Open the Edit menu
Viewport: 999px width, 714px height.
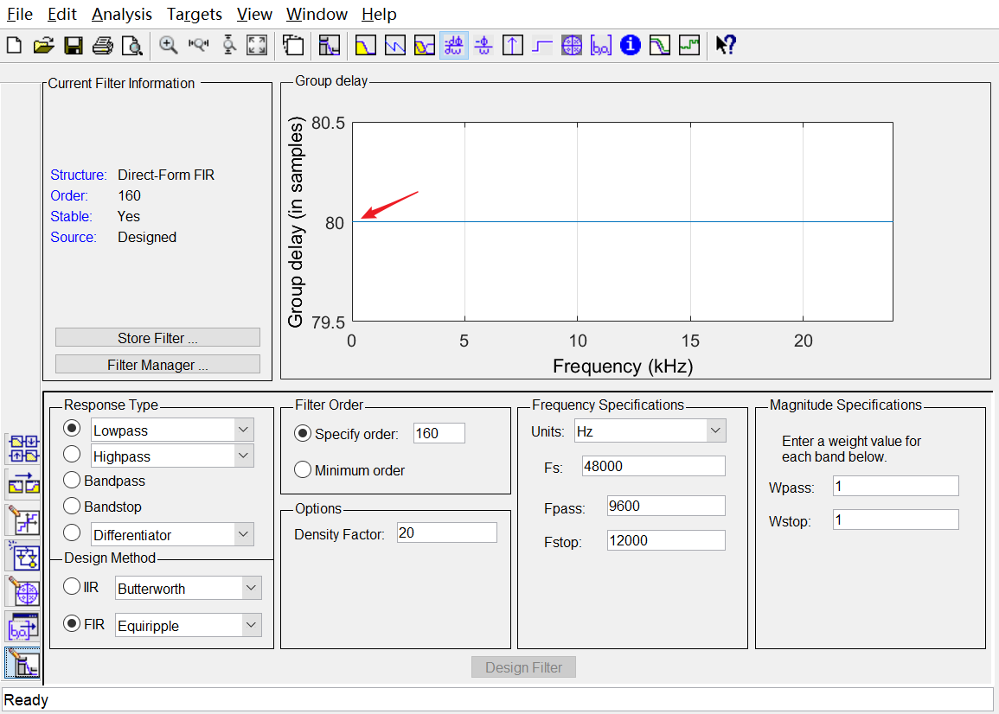(x=61, y=14)
